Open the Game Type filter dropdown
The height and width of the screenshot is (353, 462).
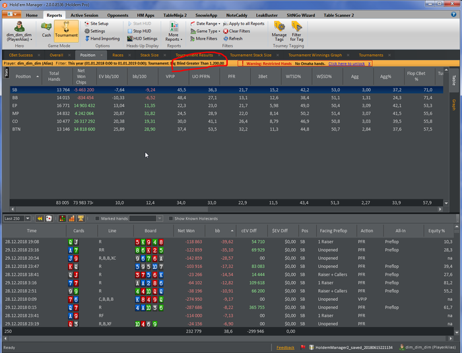coord(205,31)
